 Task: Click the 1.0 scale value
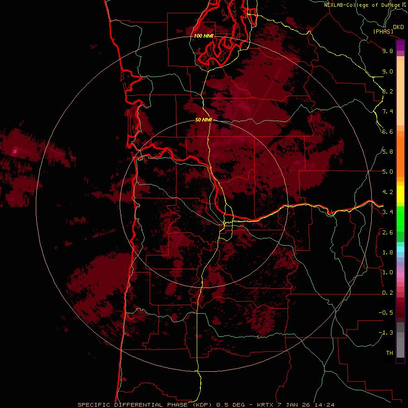click(x=388, y=272)
